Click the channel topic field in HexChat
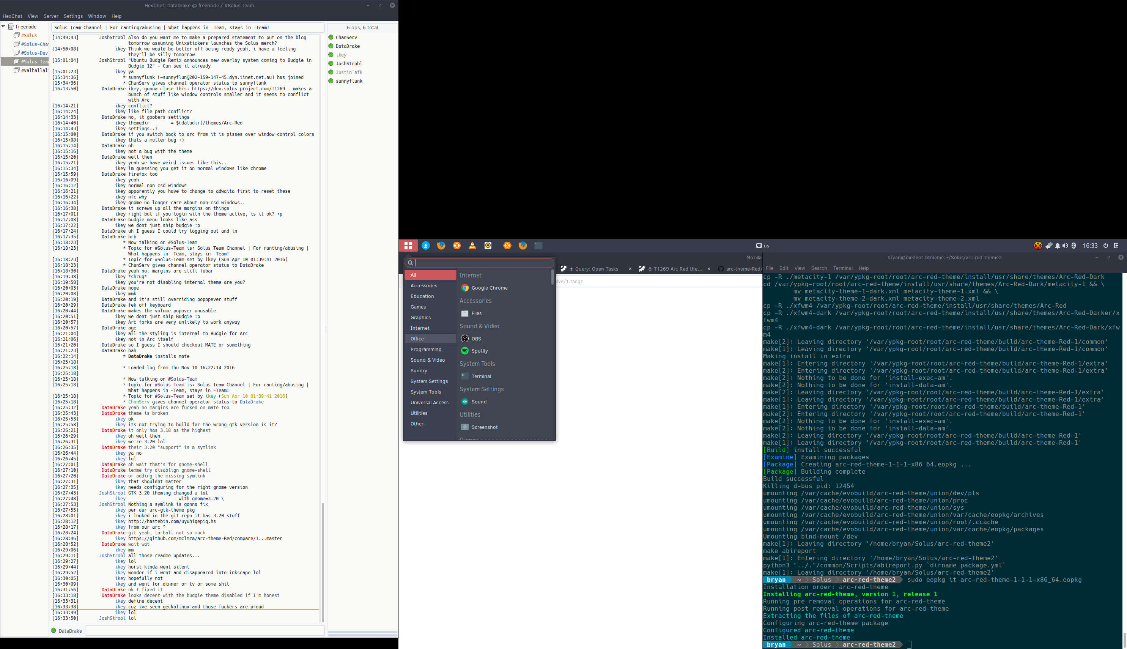 [x=187, y=28]
